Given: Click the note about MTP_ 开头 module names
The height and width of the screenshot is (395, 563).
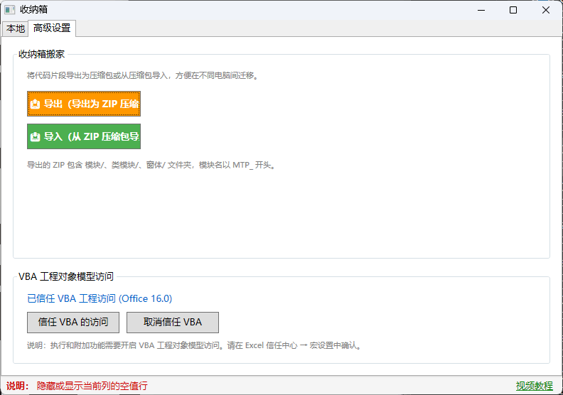Looking at the screenshot, I should click(x=151, y=165).
